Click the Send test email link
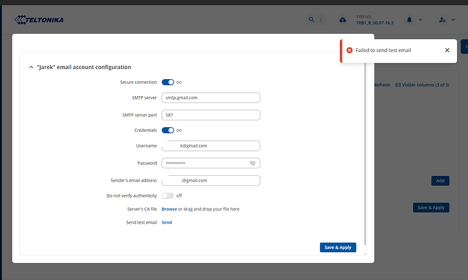The height and width of the screenshot is (280, 468). click(x=166, y=222)
